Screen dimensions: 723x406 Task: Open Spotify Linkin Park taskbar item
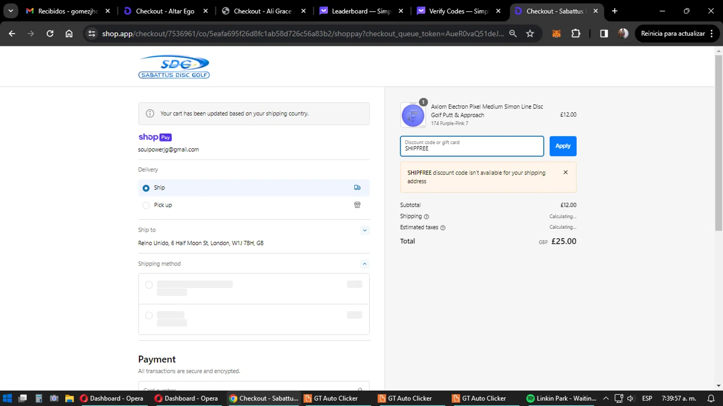[561, 398]
